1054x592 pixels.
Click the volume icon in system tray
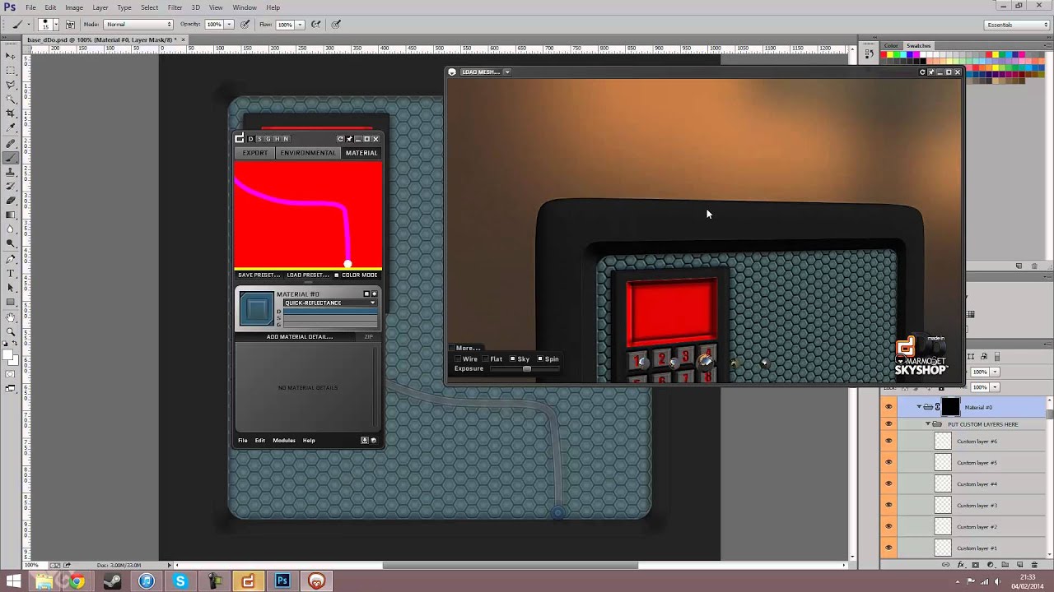coord(997,581)
